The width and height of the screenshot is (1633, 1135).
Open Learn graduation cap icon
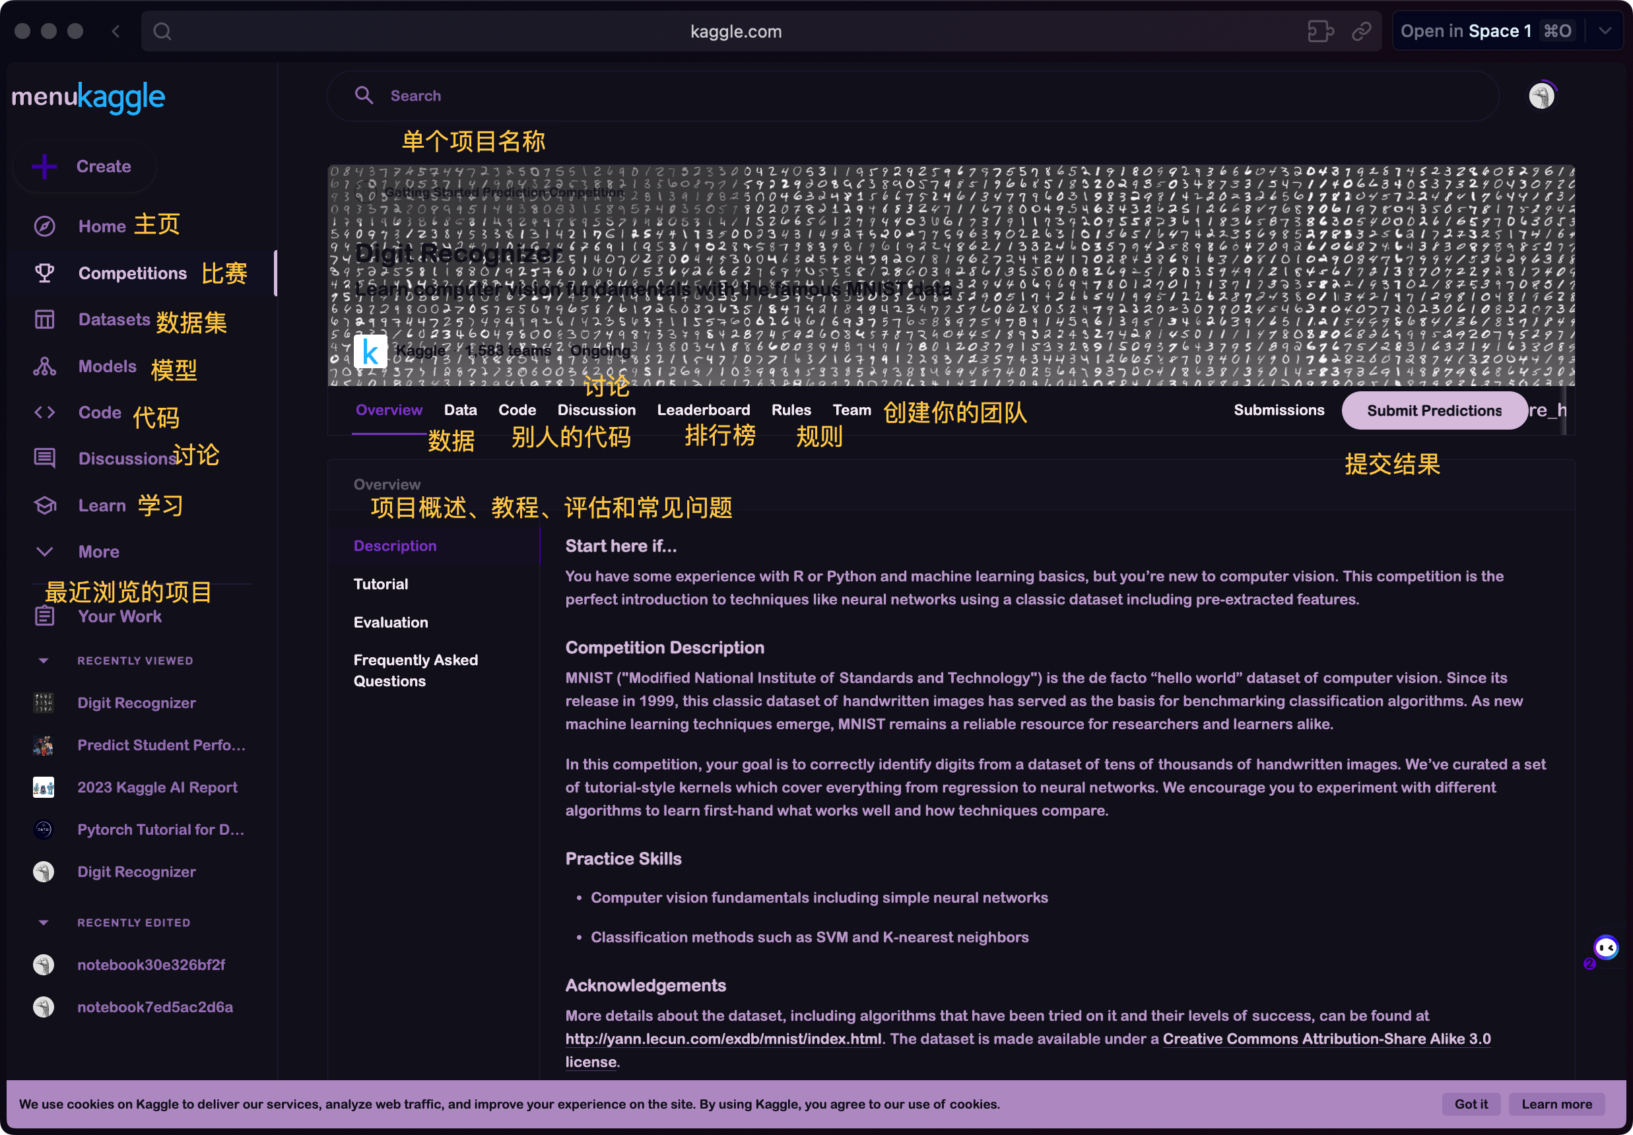click(x=45, y=505)
